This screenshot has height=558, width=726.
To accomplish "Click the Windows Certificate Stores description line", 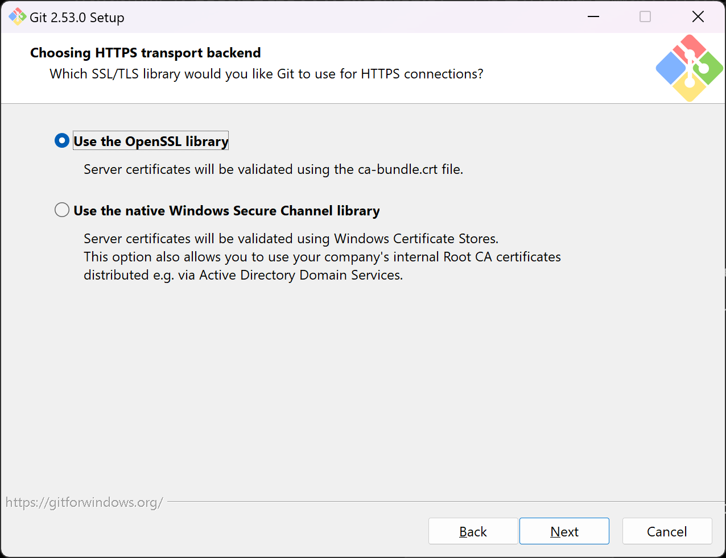I will pos(291,239).
